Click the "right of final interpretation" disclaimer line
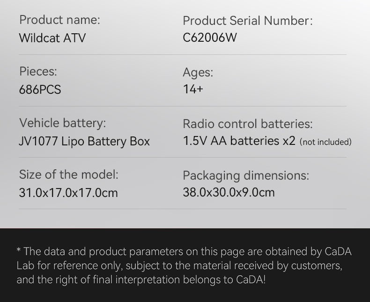The image size is (370, 302). [x=141, y=280]
